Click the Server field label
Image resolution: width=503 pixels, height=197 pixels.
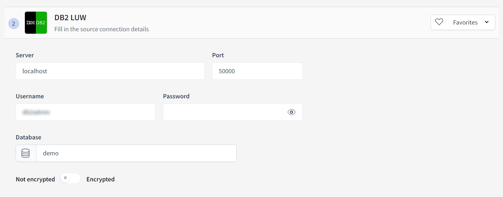coord(25,55)
